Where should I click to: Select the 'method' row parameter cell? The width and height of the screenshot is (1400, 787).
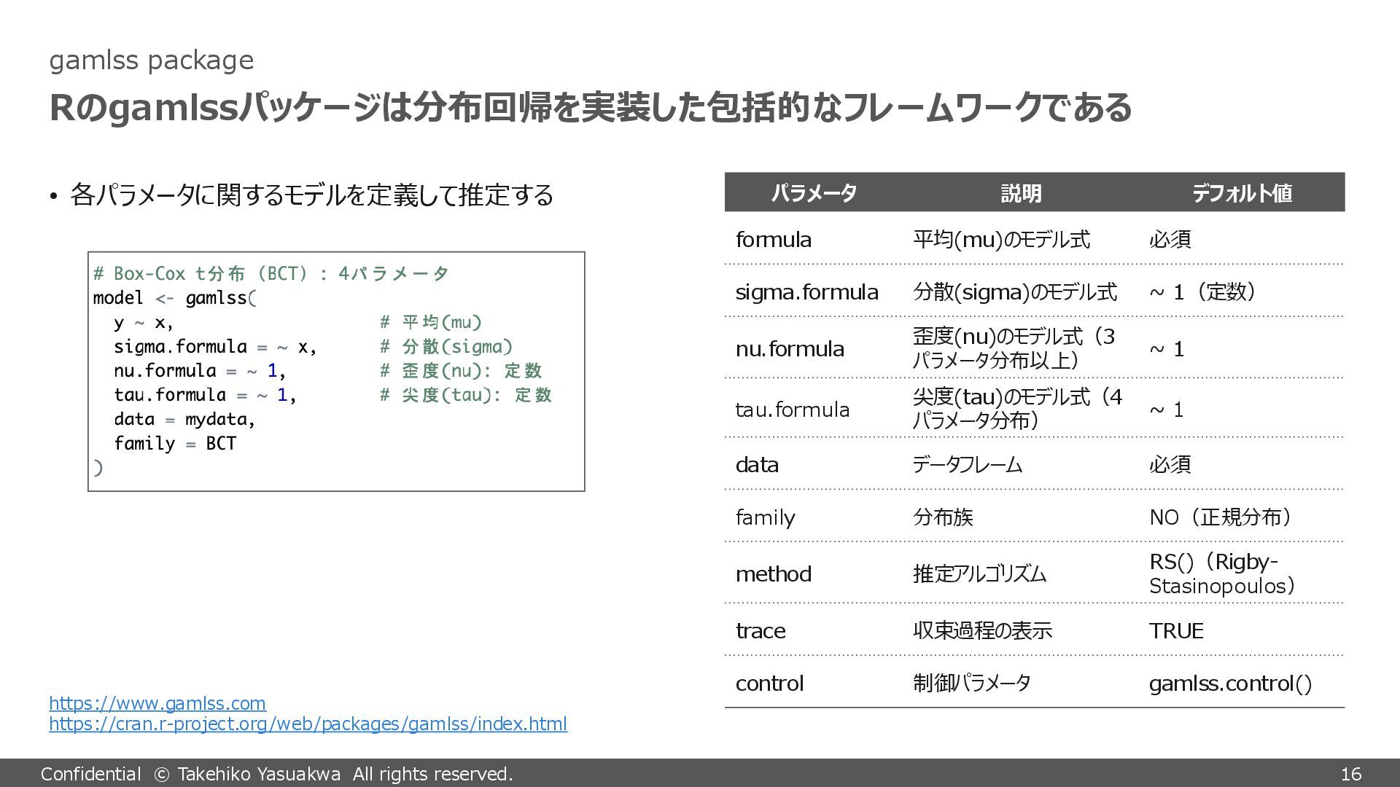pos(773,574)
